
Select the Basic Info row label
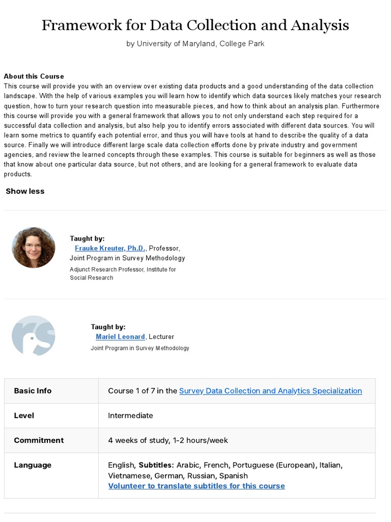(33, 391)
